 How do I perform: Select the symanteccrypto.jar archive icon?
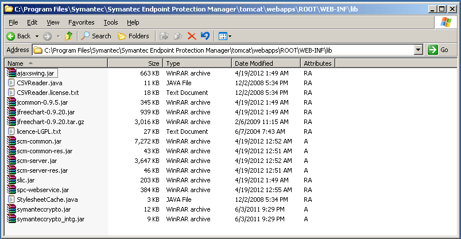[11, 209]
